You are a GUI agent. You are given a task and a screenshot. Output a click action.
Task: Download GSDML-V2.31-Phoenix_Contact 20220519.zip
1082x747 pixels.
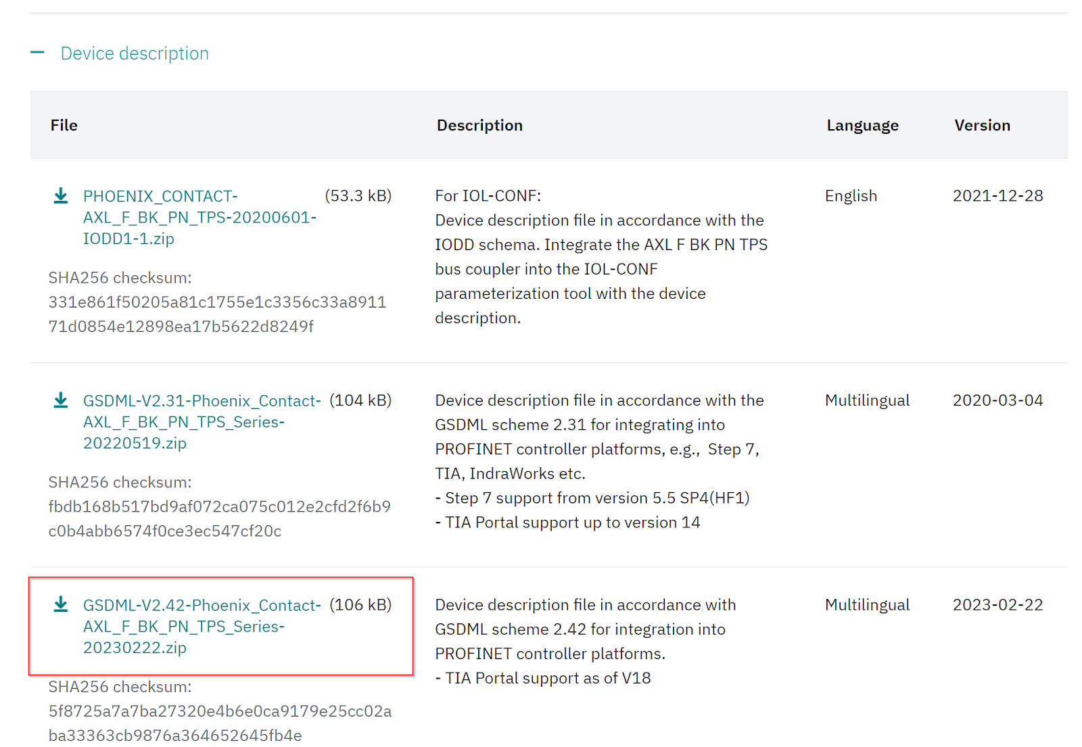(x=202, y=422)
